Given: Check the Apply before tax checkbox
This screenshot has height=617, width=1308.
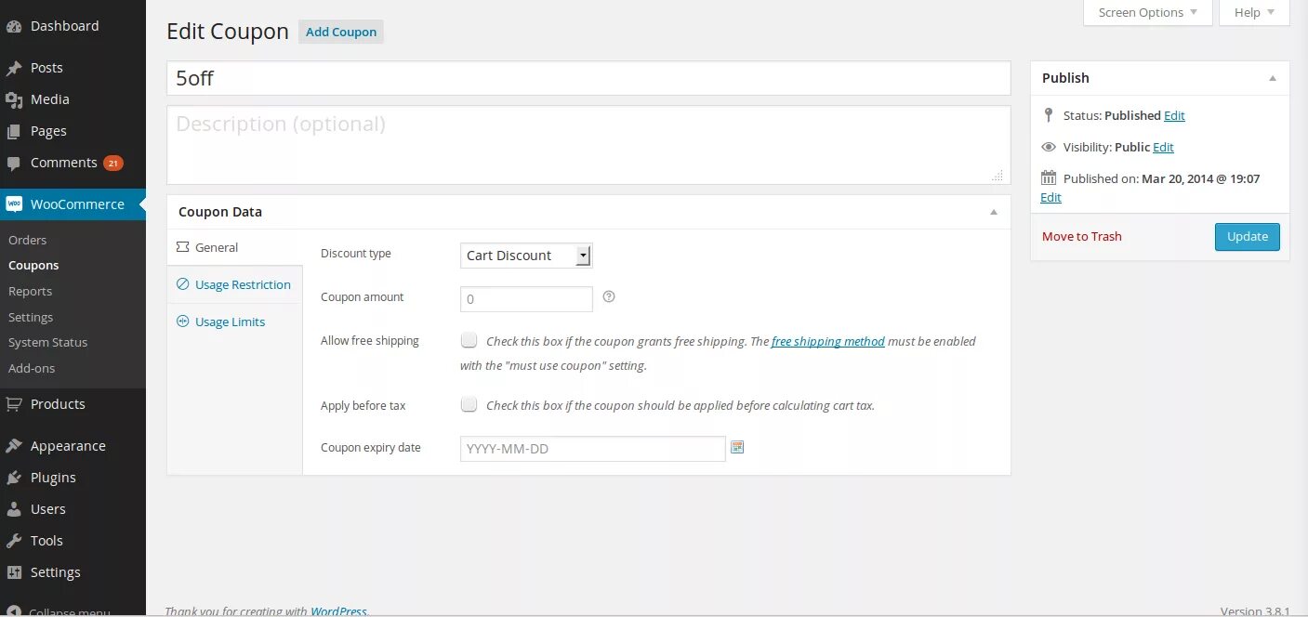Looking at the screenshot, I should (469, 404).
